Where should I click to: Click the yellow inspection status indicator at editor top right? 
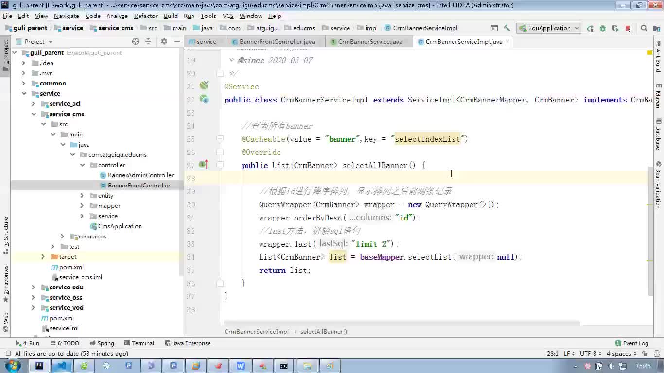650,52
